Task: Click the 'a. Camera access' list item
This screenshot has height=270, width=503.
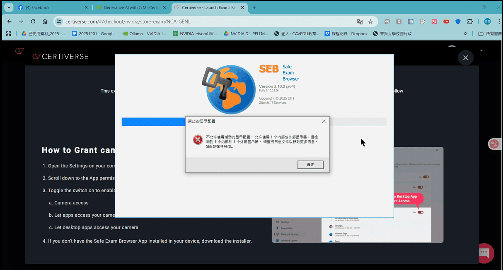Action: click(x=68, y=203)
